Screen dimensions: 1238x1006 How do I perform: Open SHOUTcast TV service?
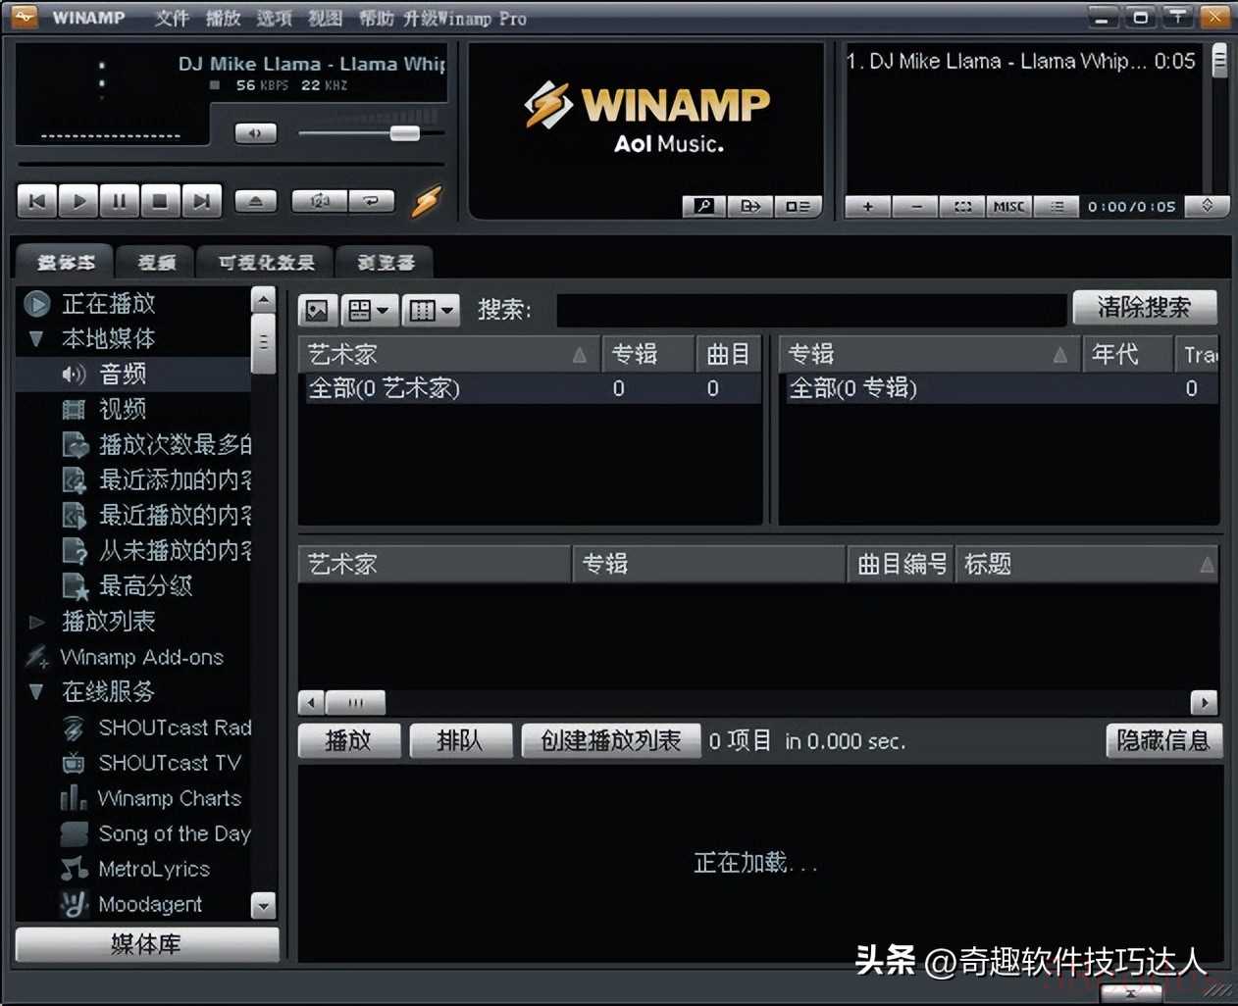pyautogui.click(x=169, y=763)
